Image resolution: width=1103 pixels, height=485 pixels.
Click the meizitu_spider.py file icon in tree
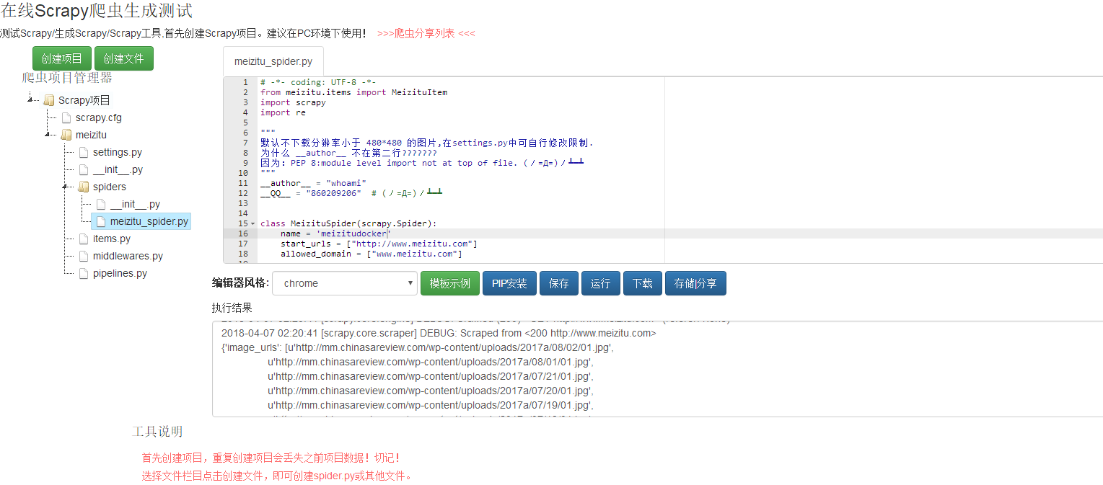101,221
